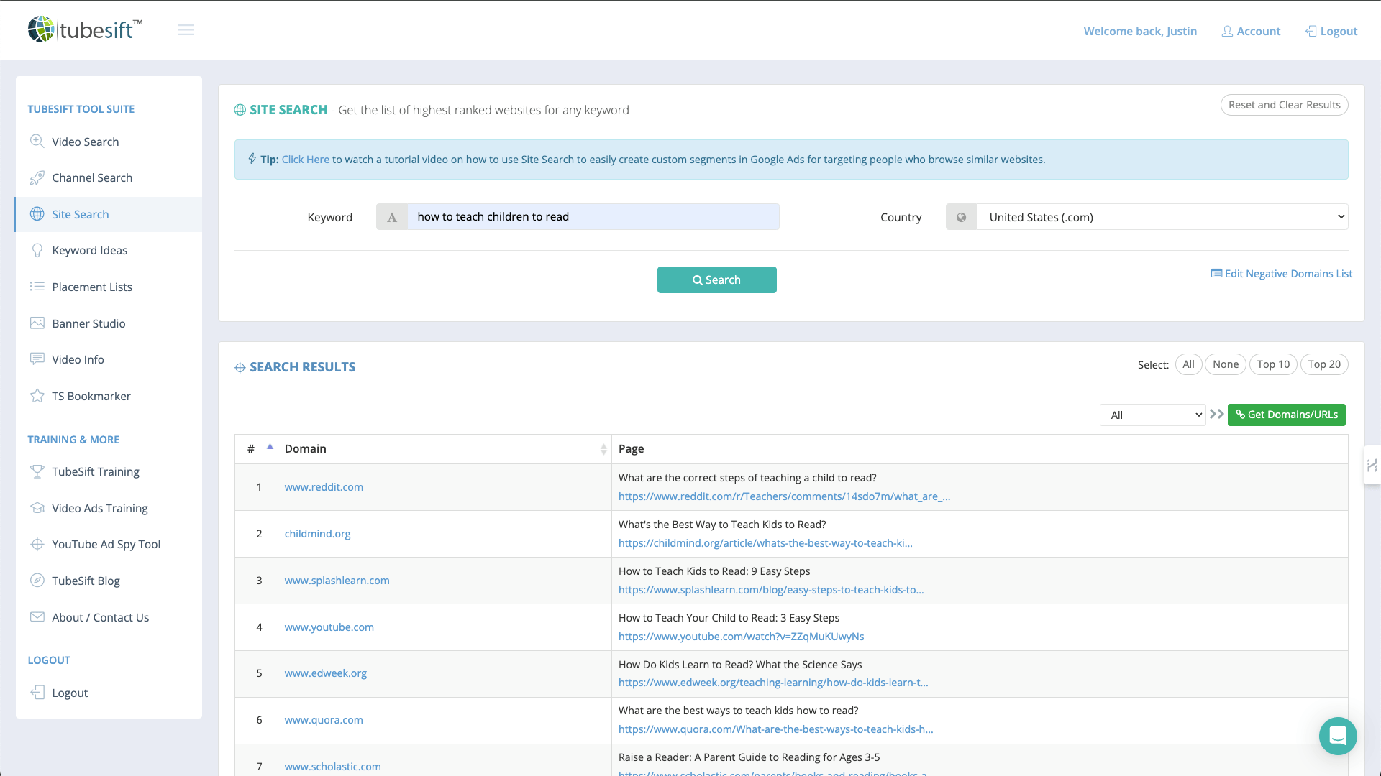Click the tubesift globe logo
Screen dimensions: 1381x776
41,29
